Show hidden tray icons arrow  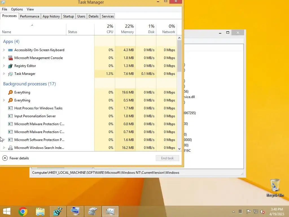(x=233, y=212)
